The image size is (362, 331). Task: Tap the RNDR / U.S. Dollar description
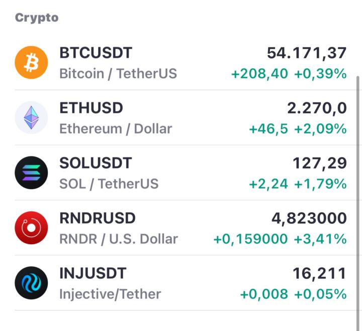(x=119, y=239)
